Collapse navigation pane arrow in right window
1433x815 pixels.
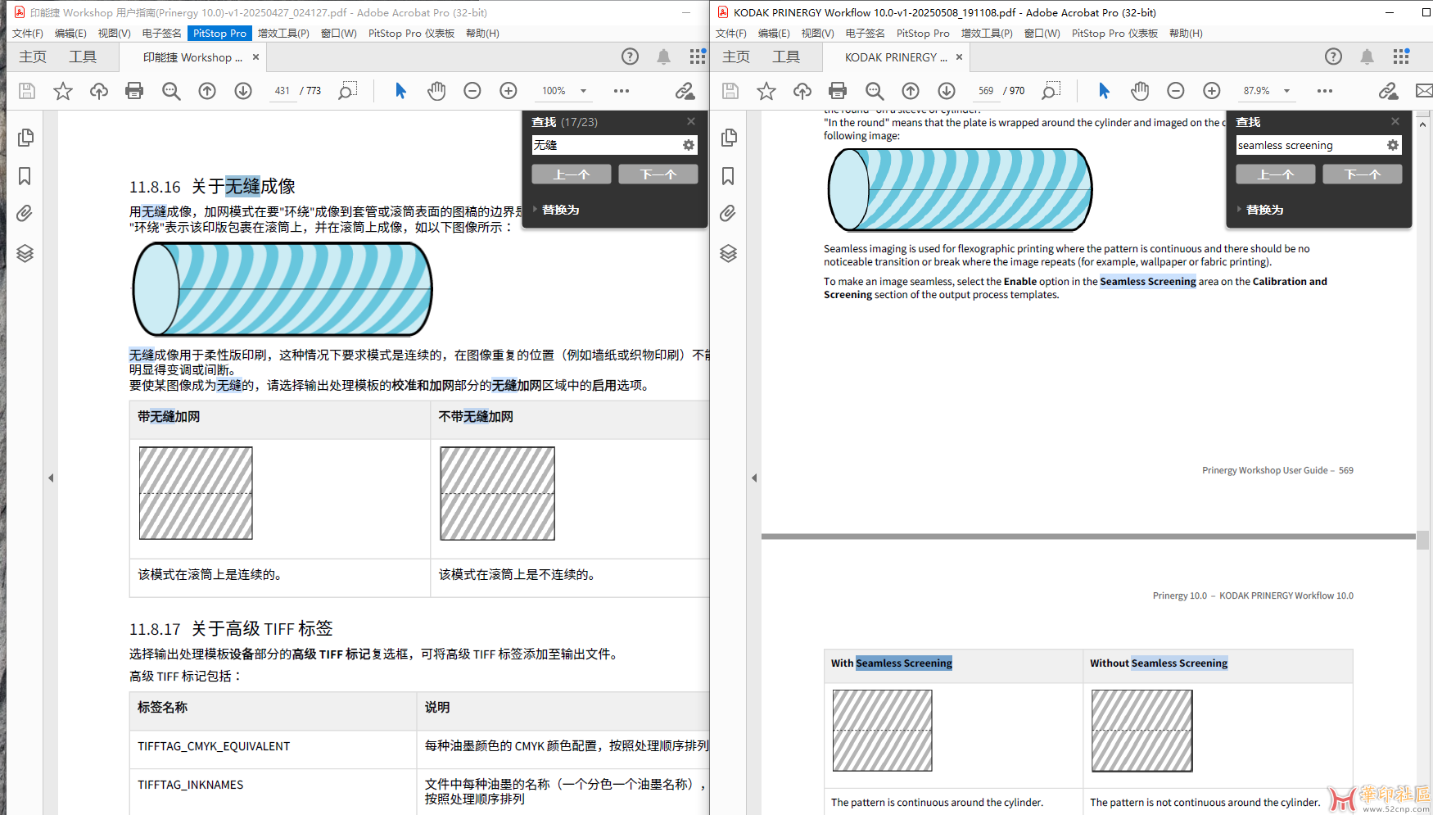(x=754, y=478)
